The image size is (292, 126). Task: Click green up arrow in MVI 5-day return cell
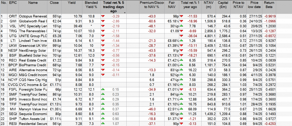103,109
